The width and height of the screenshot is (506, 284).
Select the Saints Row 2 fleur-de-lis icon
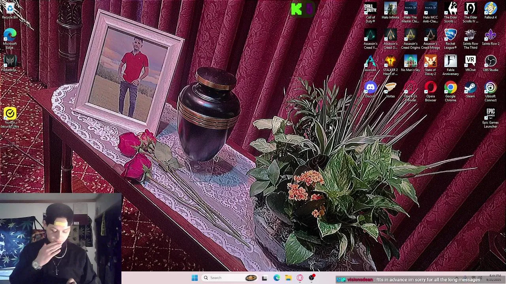click(x=491, y=37)
